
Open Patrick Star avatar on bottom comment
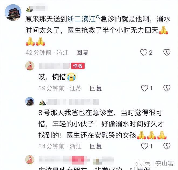click(30, 160)
